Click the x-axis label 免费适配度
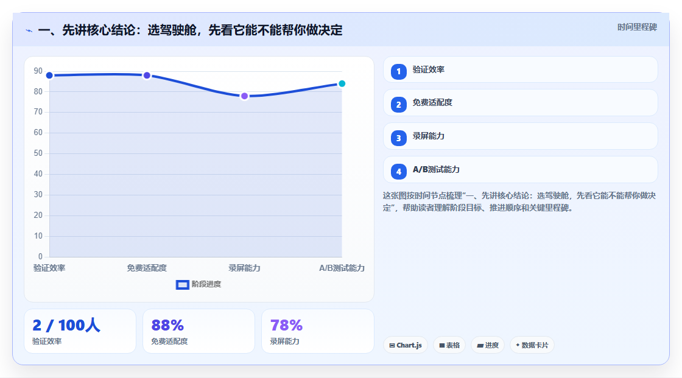 coord(147,268)
